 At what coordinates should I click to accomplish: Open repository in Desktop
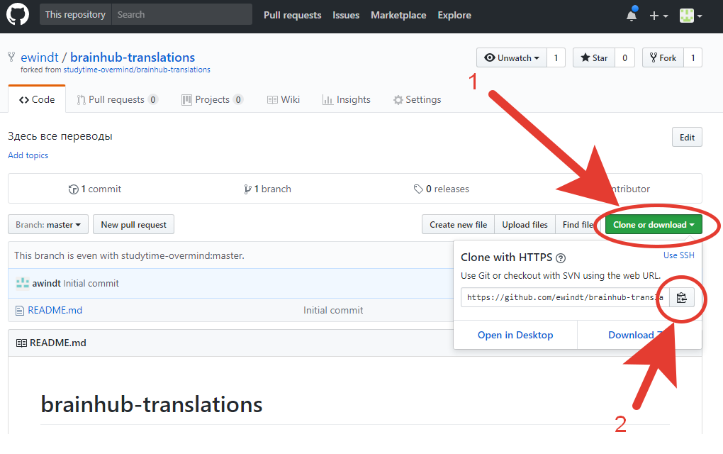click(515, 335)
